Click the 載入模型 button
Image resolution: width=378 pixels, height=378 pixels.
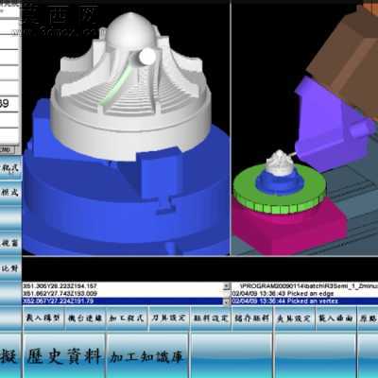[43, 318]
